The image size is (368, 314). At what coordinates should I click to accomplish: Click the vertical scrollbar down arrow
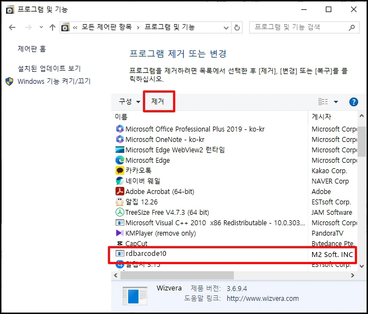point(361,266)
